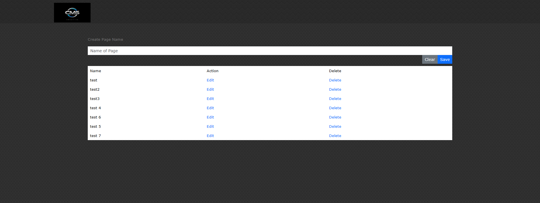Delete the page named test
Image resolution: width=540 pixels, height=203 pixels.
335,80
